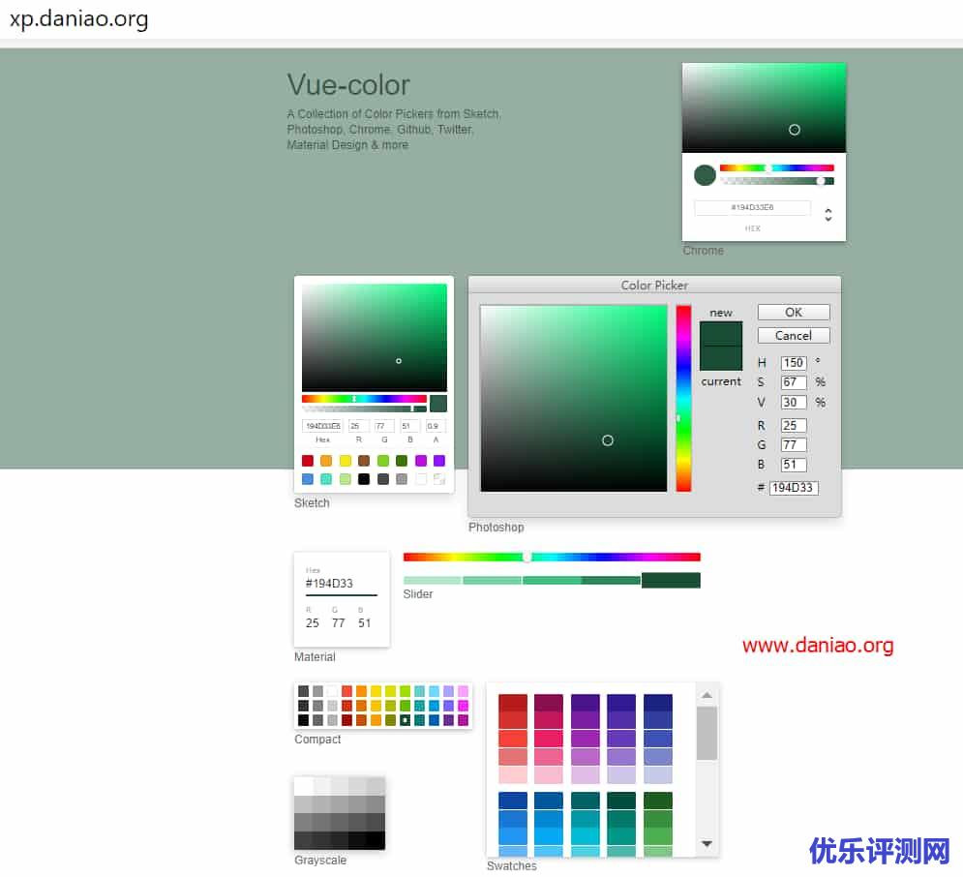This screenshot has height=877, width=963.
Task: Click the Swatches panel scrollbar thumb
Action: click(707, 734)
